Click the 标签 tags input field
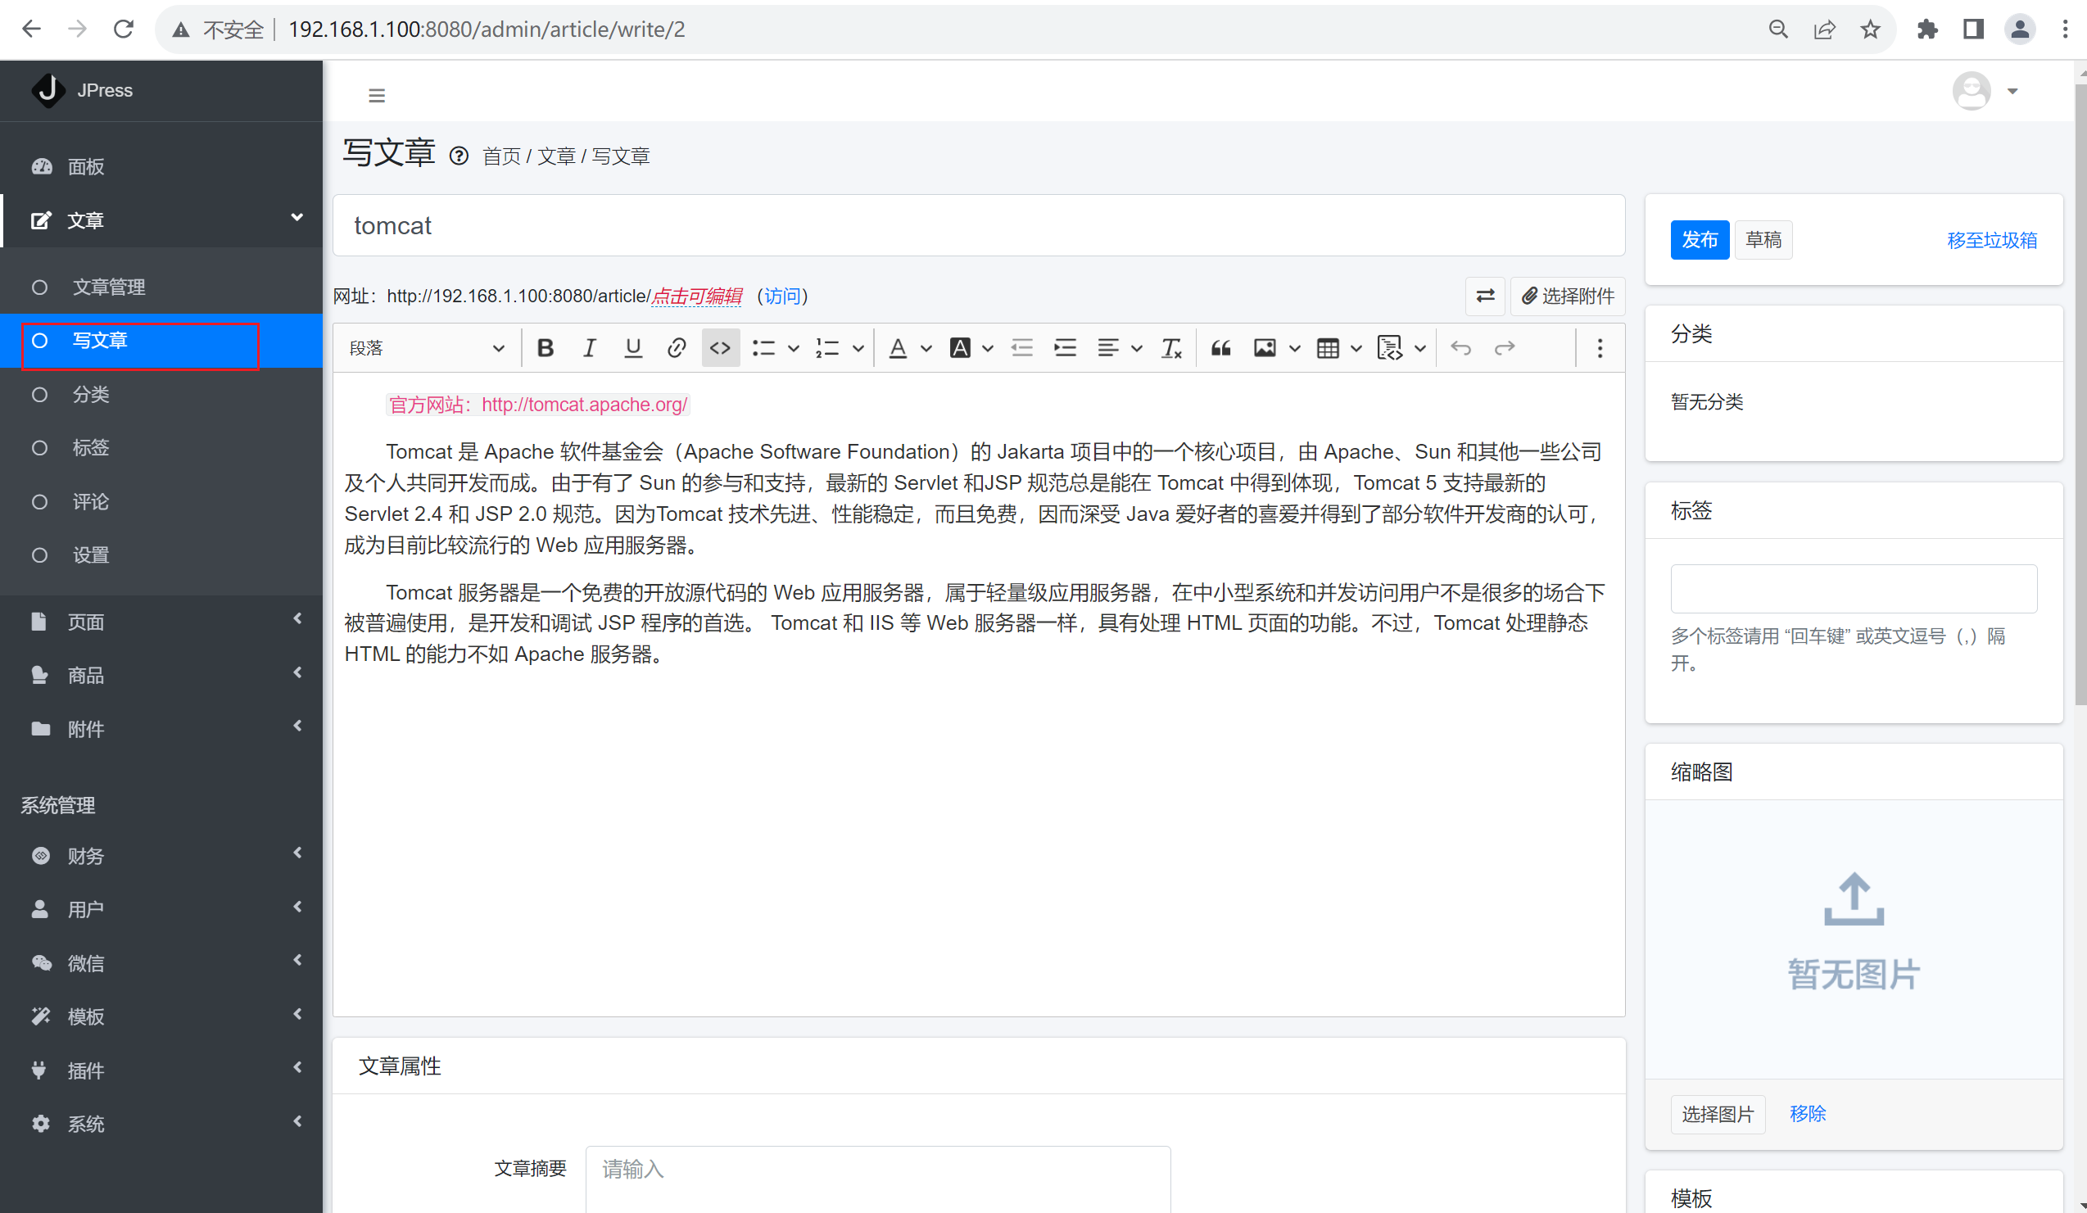This screenshot has width=2087, height=1213. (x=1854, y=589)
